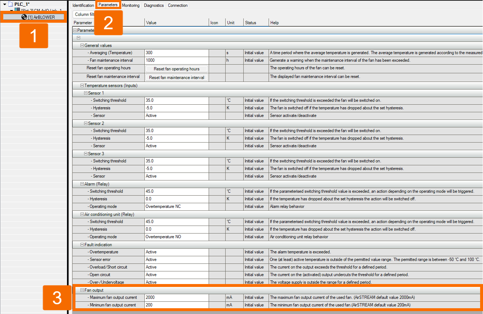
Task: Collapse the Alarm (Relay) group
Action: 82,184
